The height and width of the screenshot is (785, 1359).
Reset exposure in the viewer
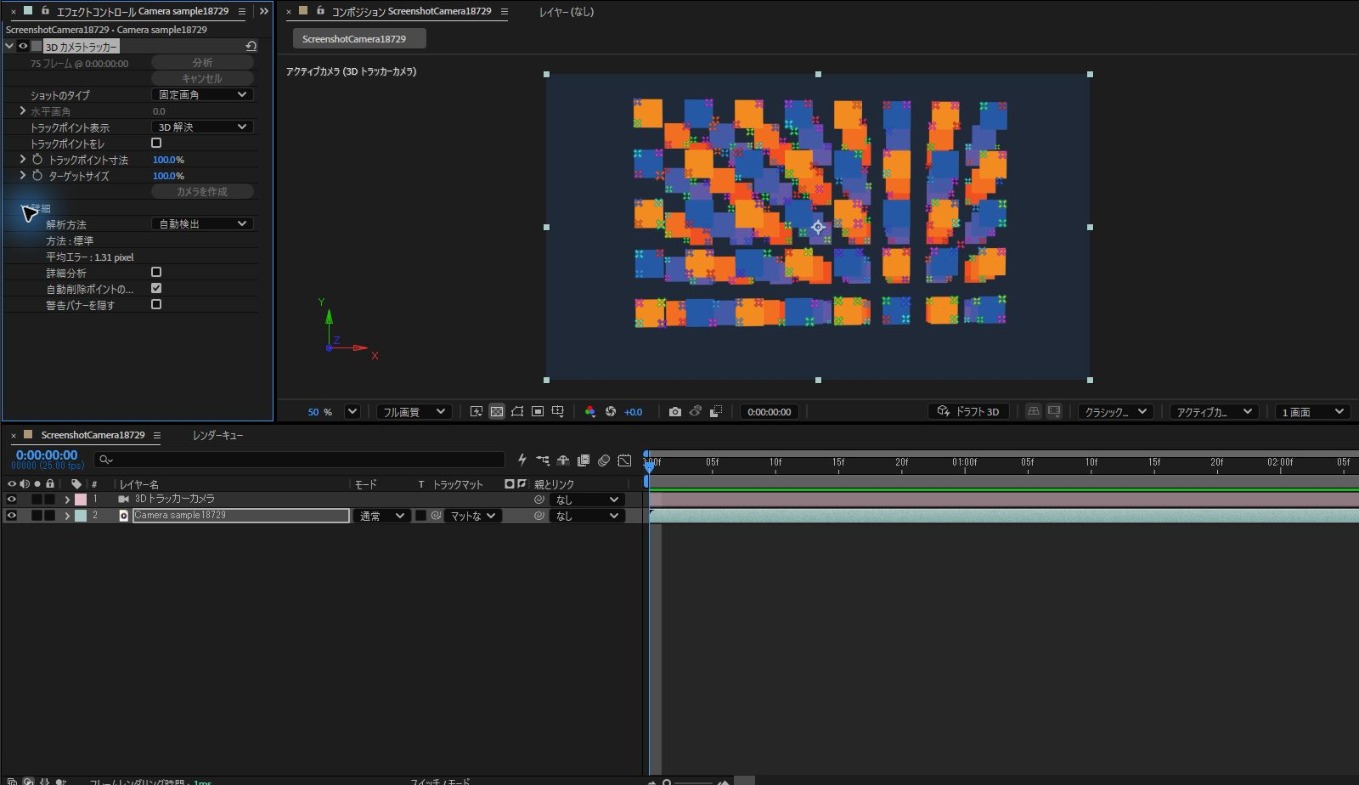coord(611,411)
